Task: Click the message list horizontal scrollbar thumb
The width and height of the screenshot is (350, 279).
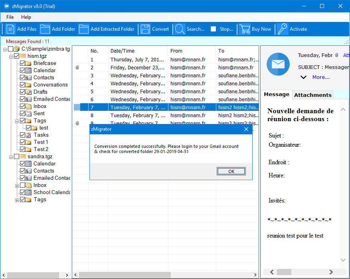Action: (x=125, y=275)
